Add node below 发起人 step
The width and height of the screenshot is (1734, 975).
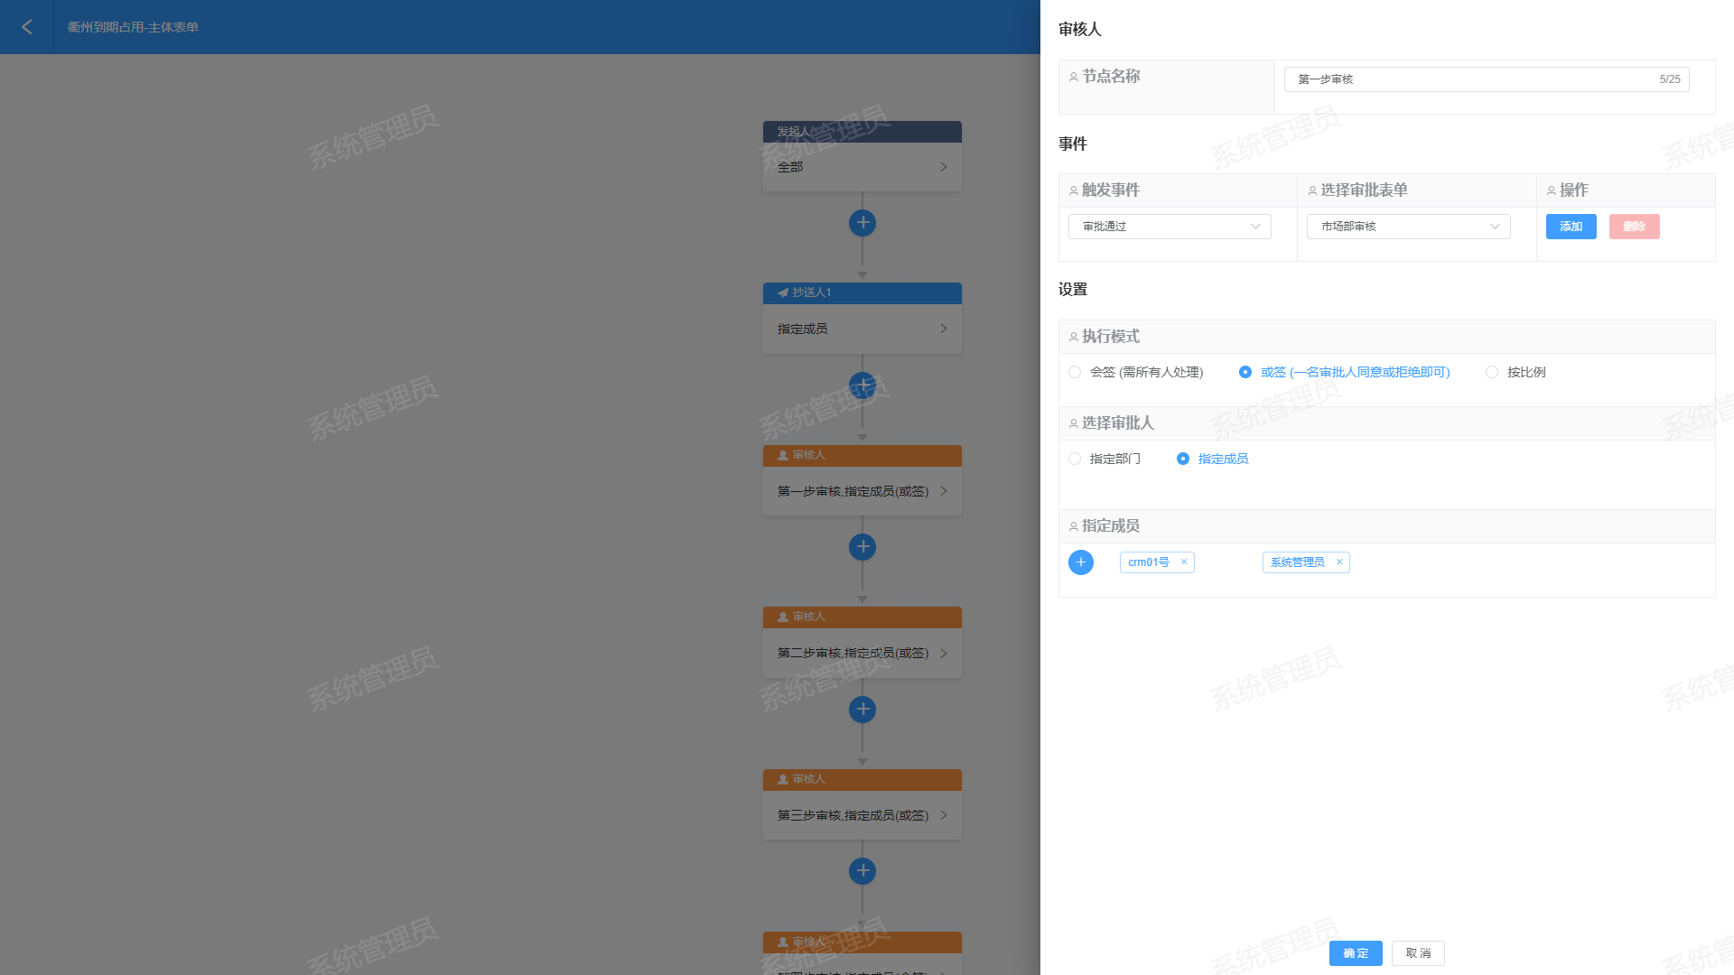point(862,223)
